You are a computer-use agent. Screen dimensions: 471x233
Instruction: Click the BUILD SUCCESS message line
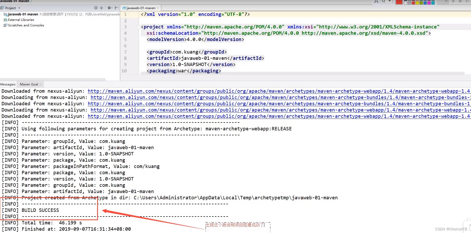[30, 210]
